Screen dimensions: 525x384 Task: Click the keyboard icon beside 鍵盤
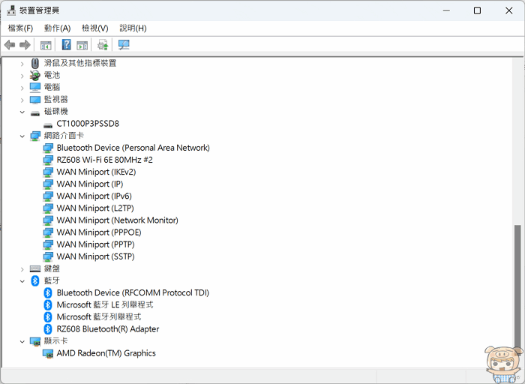pyautogui.click(x=35, y=268)
